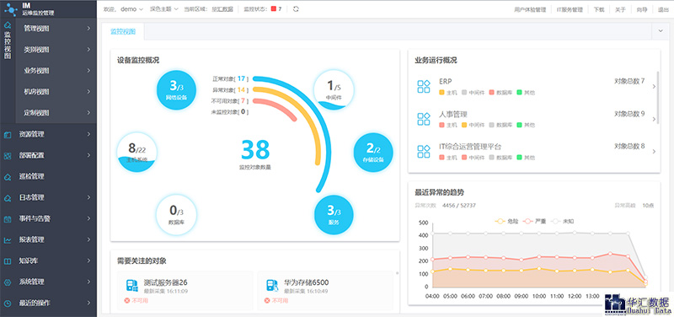
Task: Click the 事件与告警 calendar icon
Action: coord(8,219)
